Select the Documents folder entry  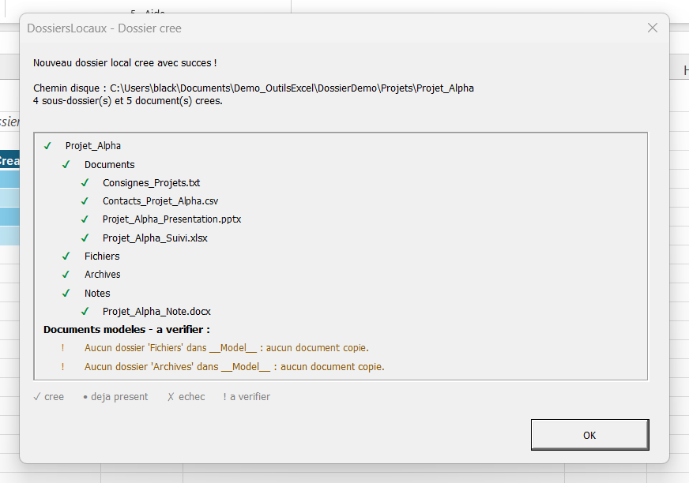(x=109, y=165)
